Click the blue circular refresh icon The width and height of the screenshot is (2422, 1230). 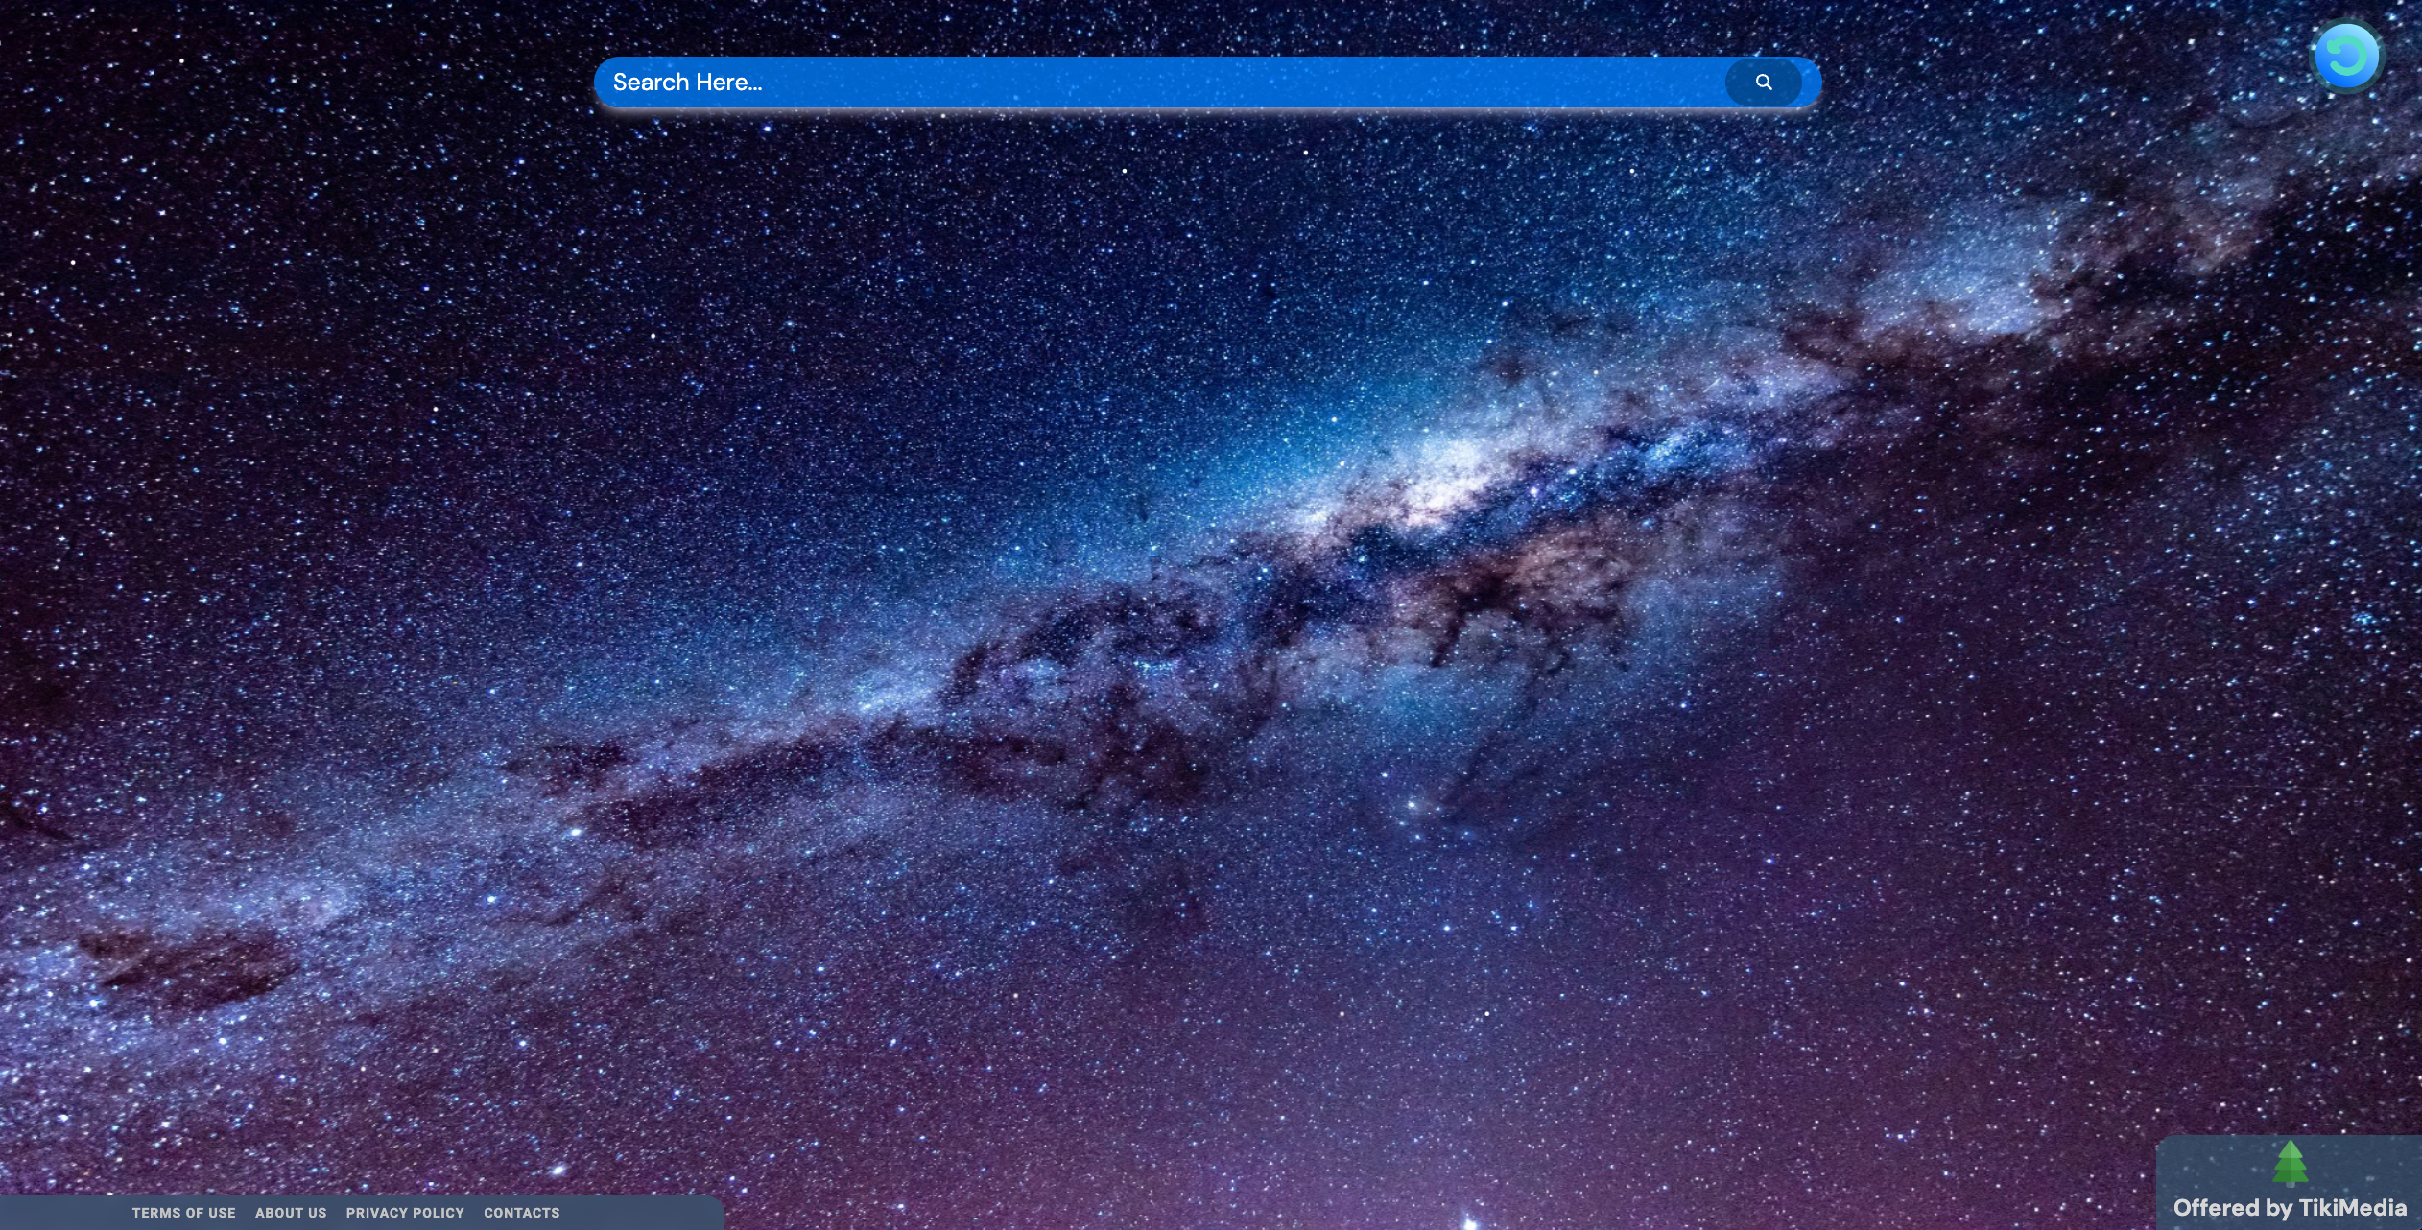tap(2347, 57)
